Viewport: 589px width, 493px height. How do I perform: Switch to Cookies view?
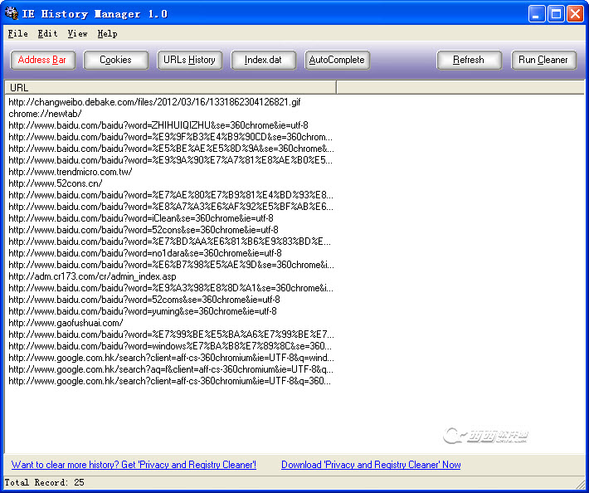(x=115, y=60)
